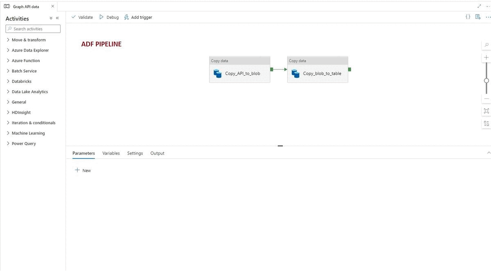Screen dimensions: 491x271
Task: Fit the pipeline to canvas view
Action: pyautogui.click(x=486, y=110)
